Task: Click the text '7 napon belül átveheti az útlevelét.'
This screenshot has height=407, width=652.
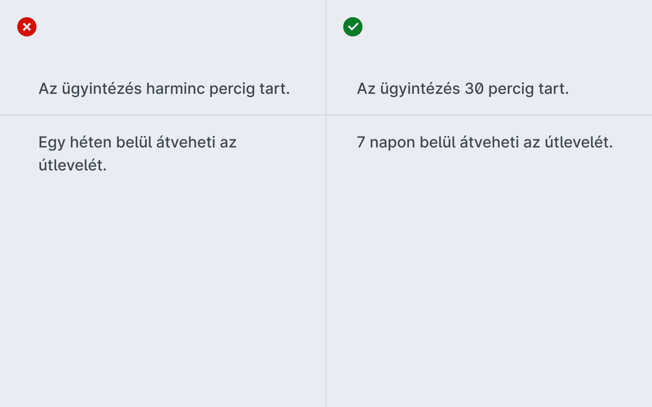Action: click(485, 142)
